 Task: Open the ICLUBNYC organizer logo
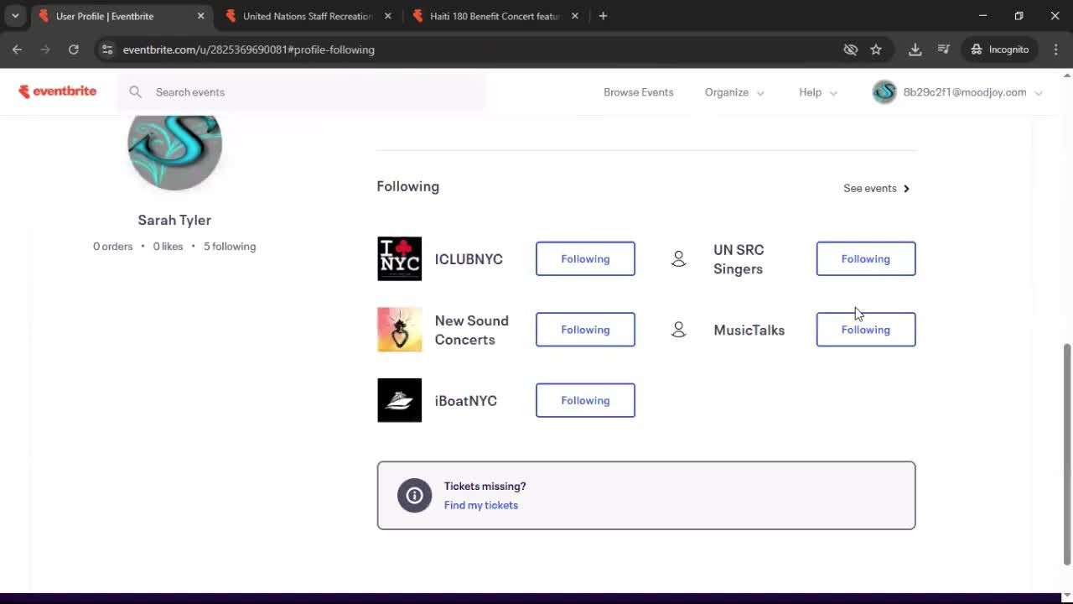[x=400, y=259]
